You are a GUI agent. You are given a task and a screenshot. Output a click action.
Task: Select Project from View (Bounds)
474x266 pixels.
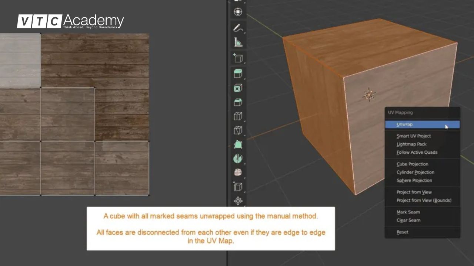click(x=424, y=200)
